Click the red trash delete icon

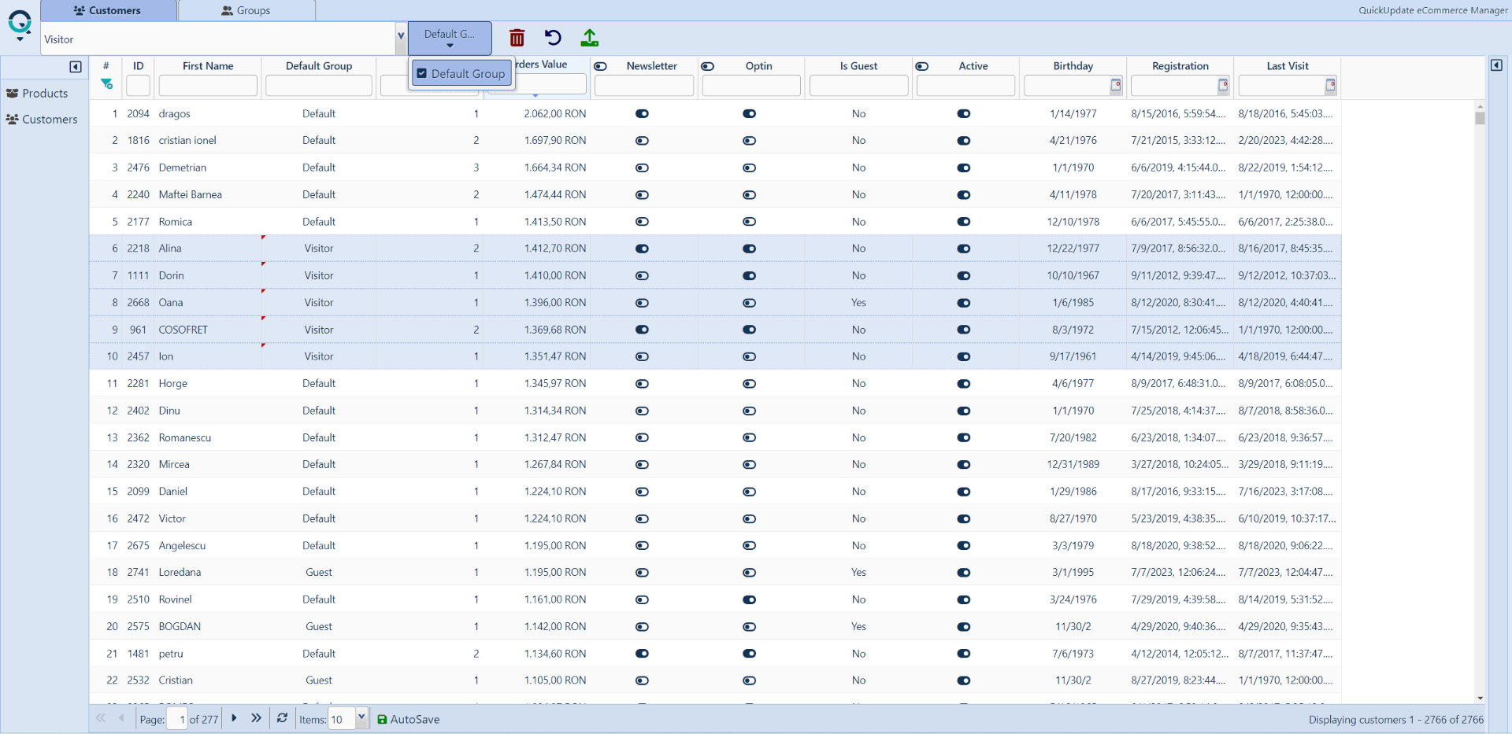(517, 38)
